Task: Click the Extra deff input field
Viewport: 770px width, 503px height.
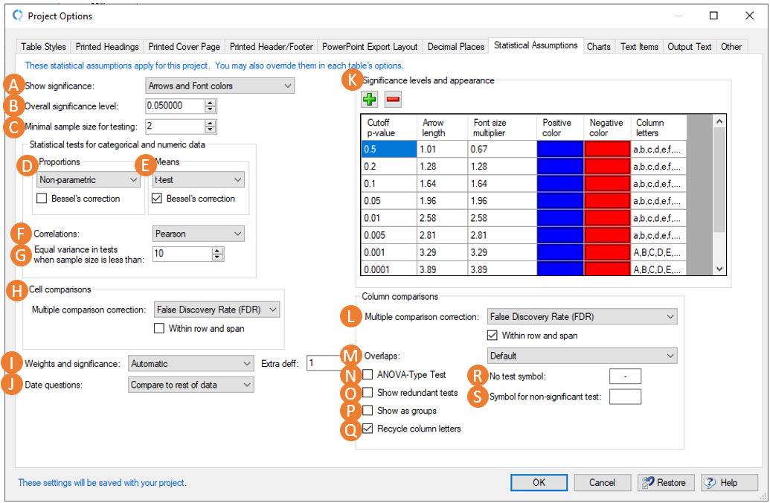Action: coord(324,363)
